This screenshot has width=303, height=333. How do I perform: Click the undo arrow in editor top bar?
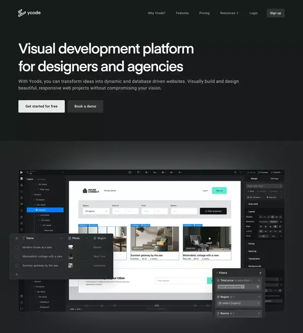tap(235, 172)
